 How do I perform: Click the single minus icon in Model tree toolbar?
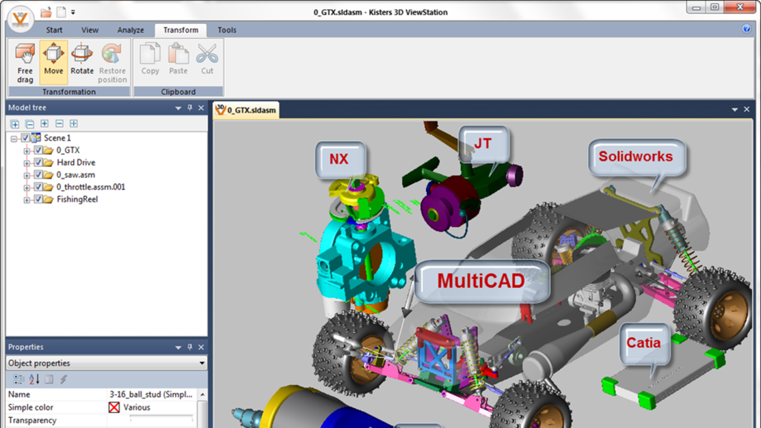pos(59,124)
